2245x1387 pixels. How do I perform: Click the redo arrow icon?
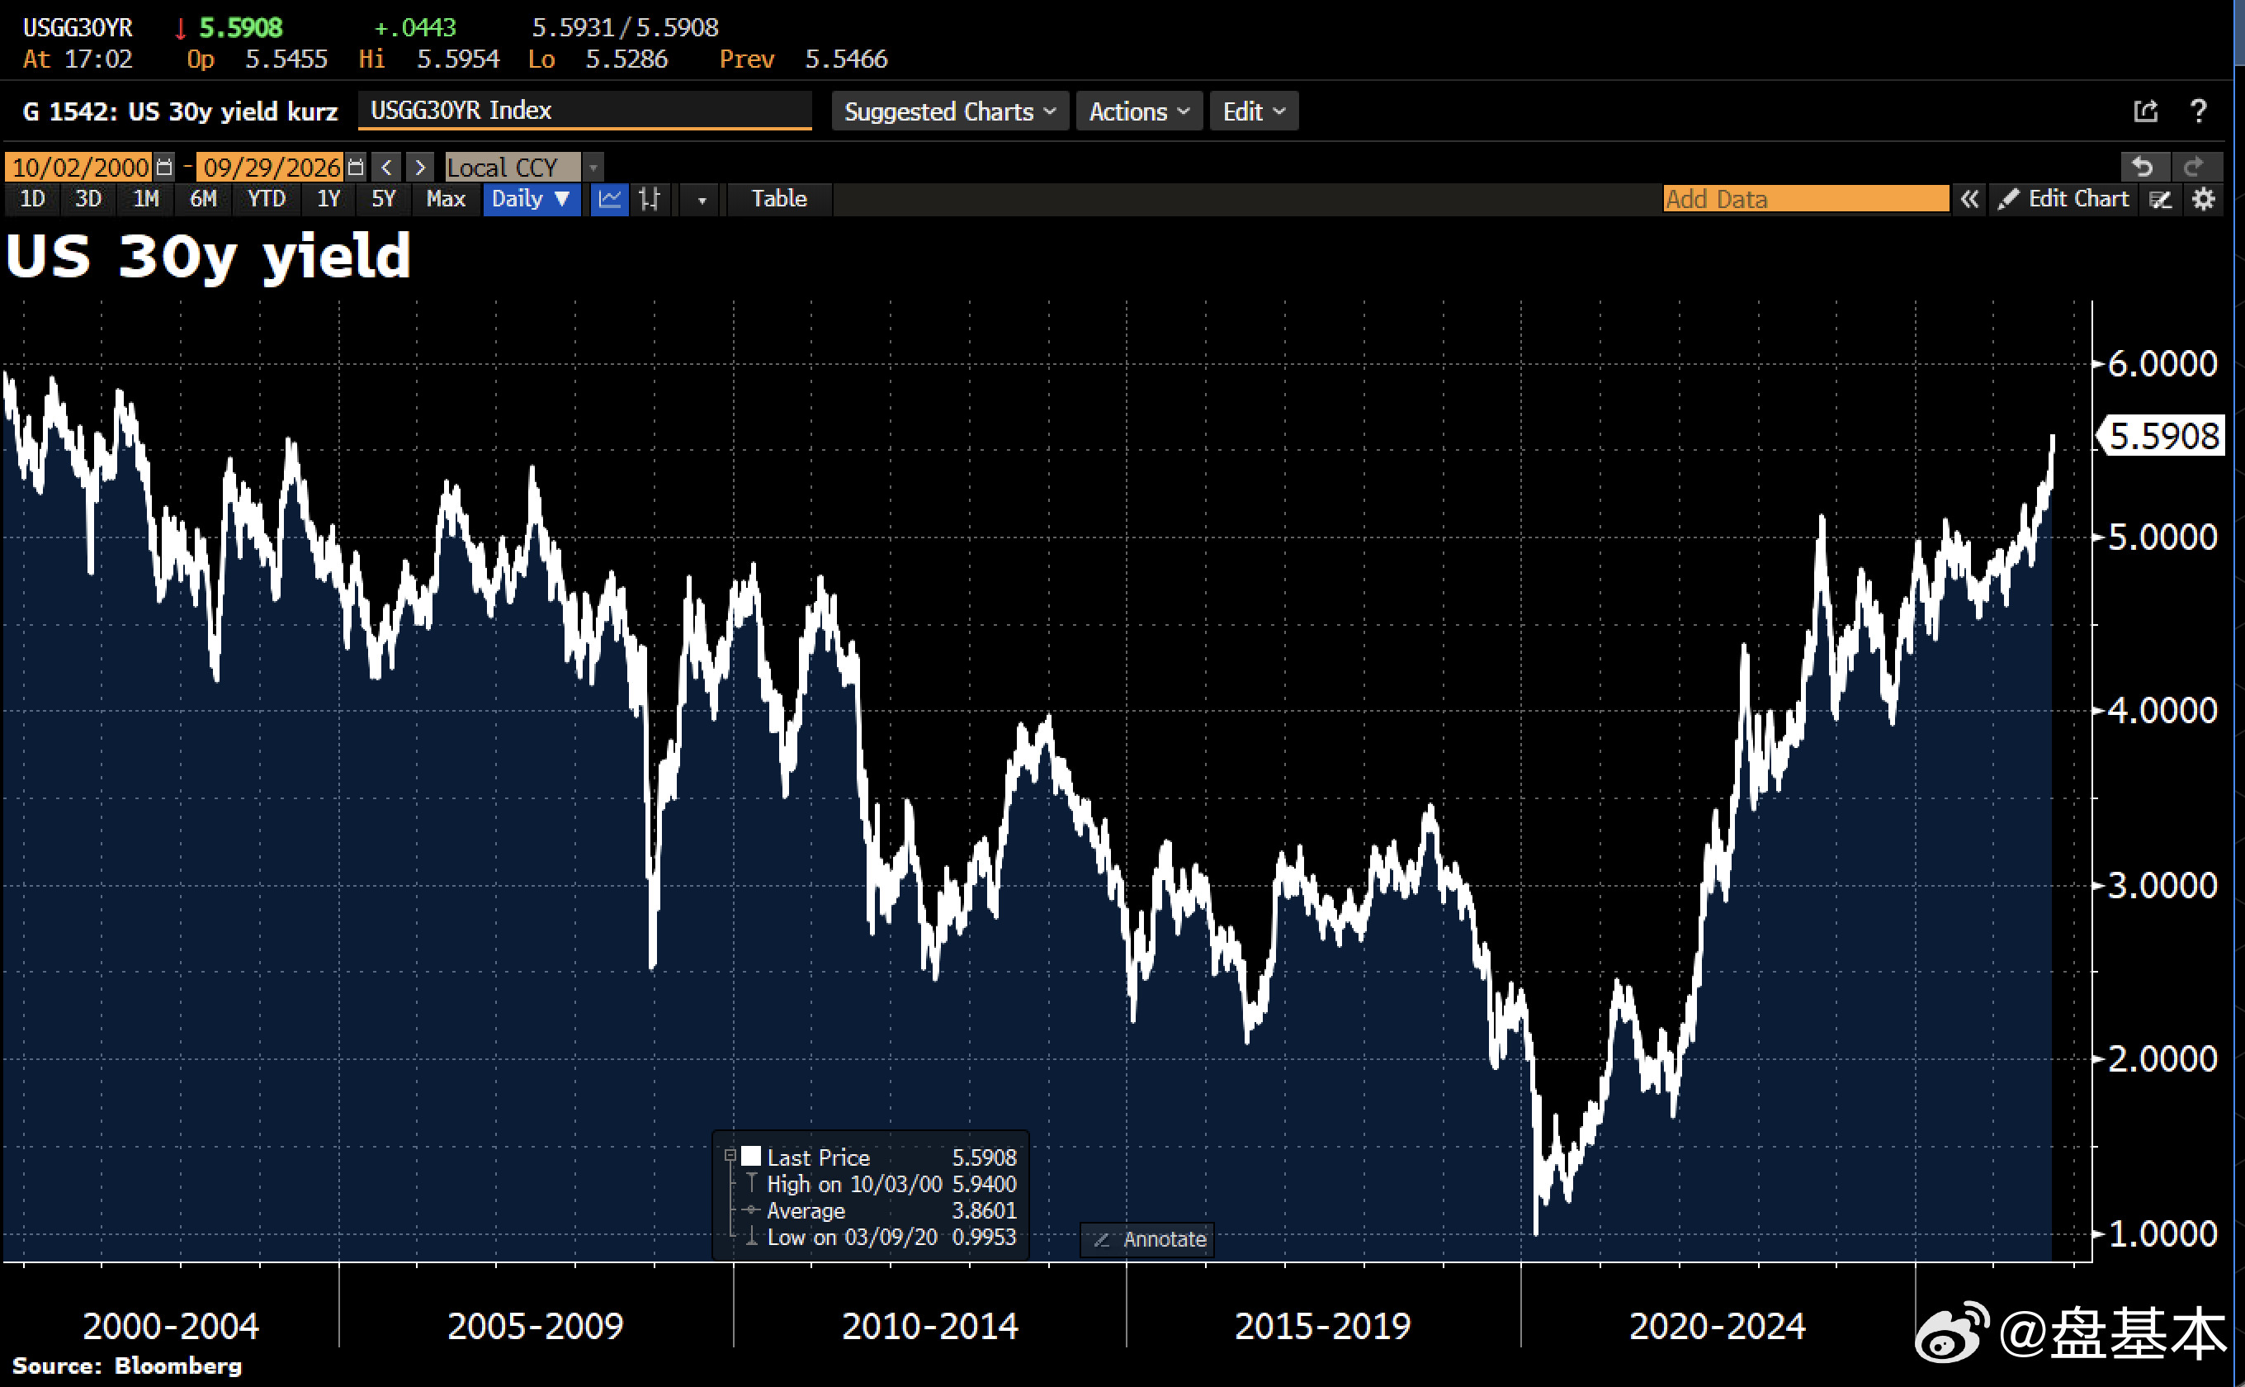(2195, 167)
